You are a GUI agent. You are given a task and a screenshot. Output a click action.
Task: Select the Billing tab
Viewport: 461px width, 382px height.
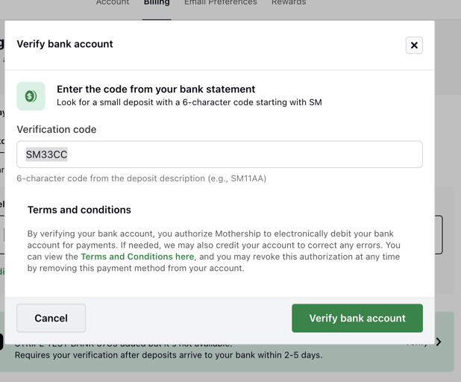(x=157, y=3)
